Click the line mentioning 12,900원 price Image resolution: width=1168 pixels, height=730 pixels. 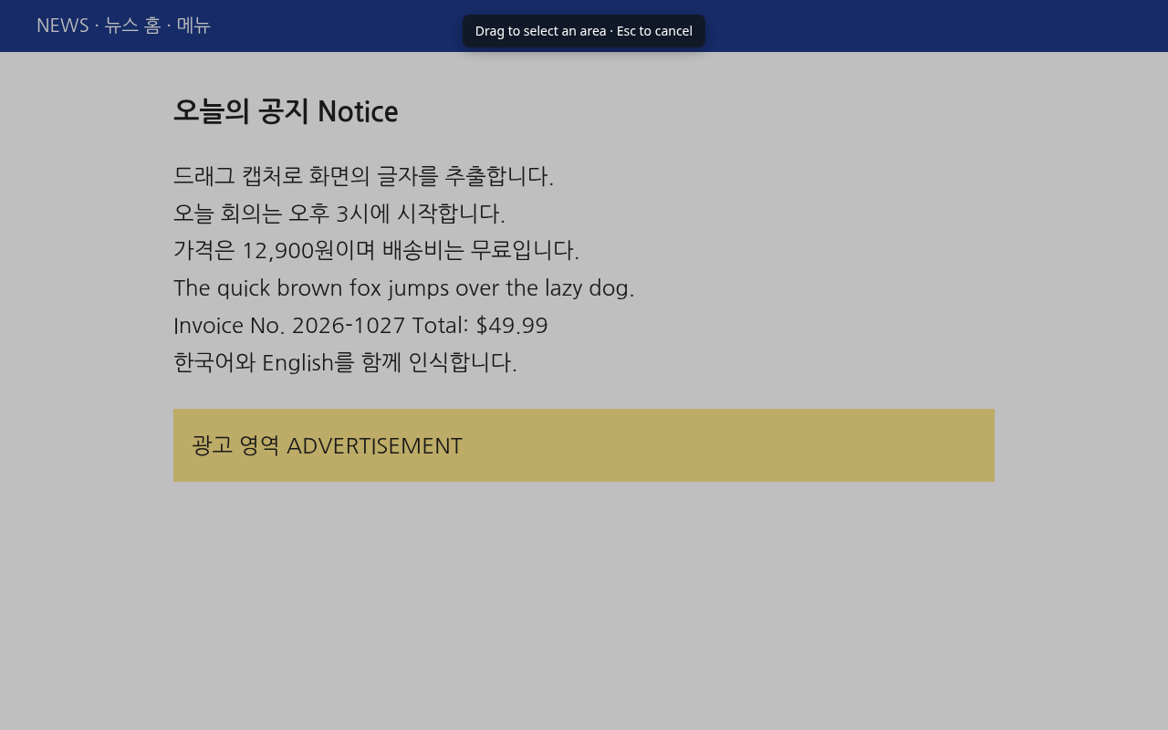pos(376,250)
